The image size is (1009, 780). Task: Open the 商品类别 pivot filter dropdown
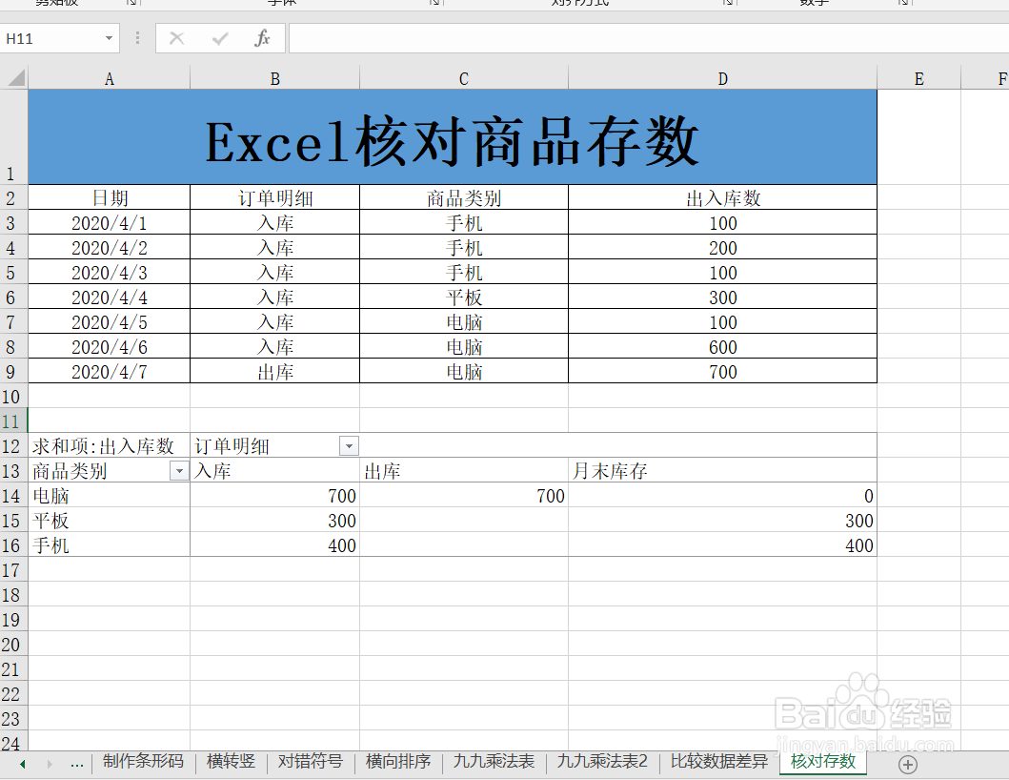click(x=179, y=471)
